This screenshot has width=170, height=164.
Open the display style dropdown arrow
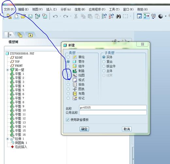(x=166, y=16)
